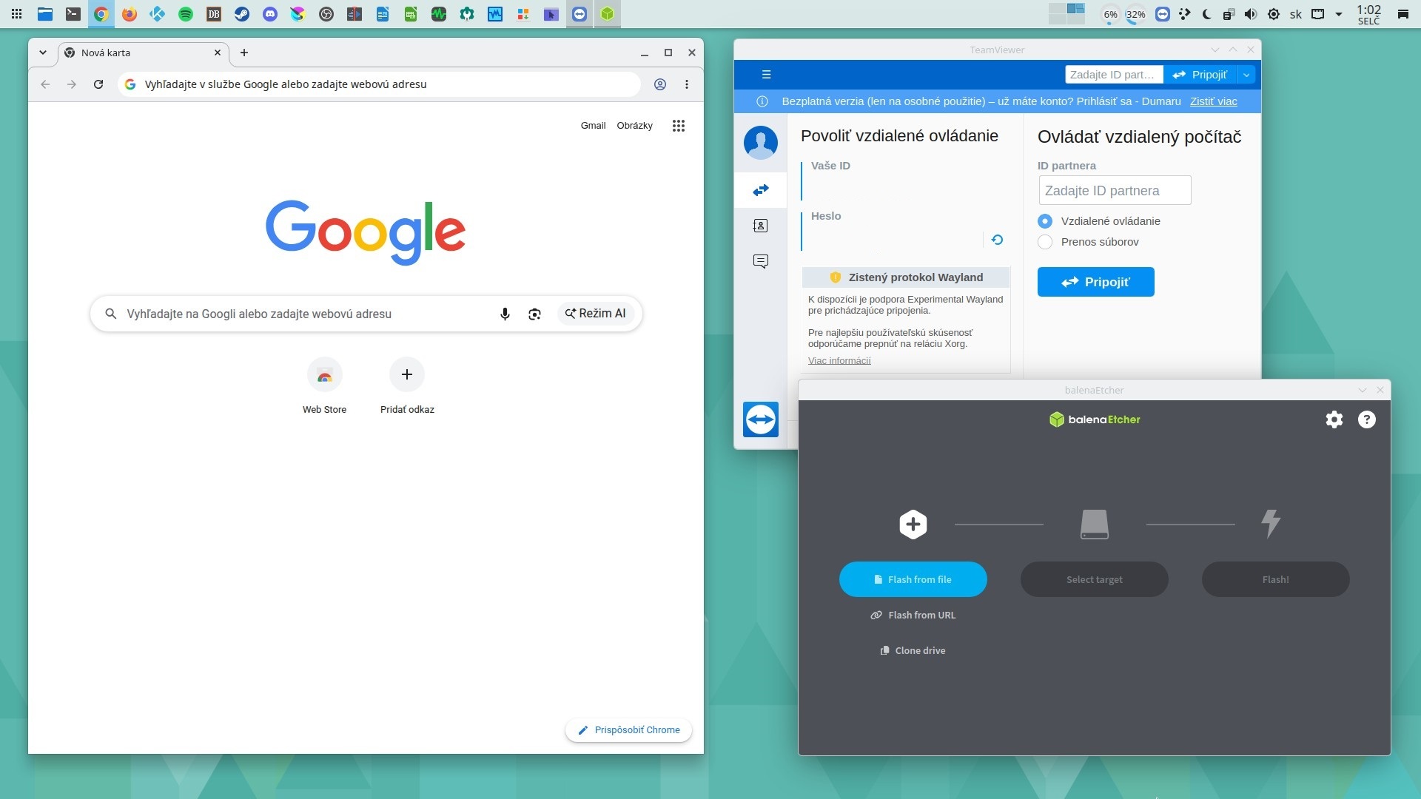Toggle night mode moon tray icon
The image size is (1421, 799).
(1206, 14)
